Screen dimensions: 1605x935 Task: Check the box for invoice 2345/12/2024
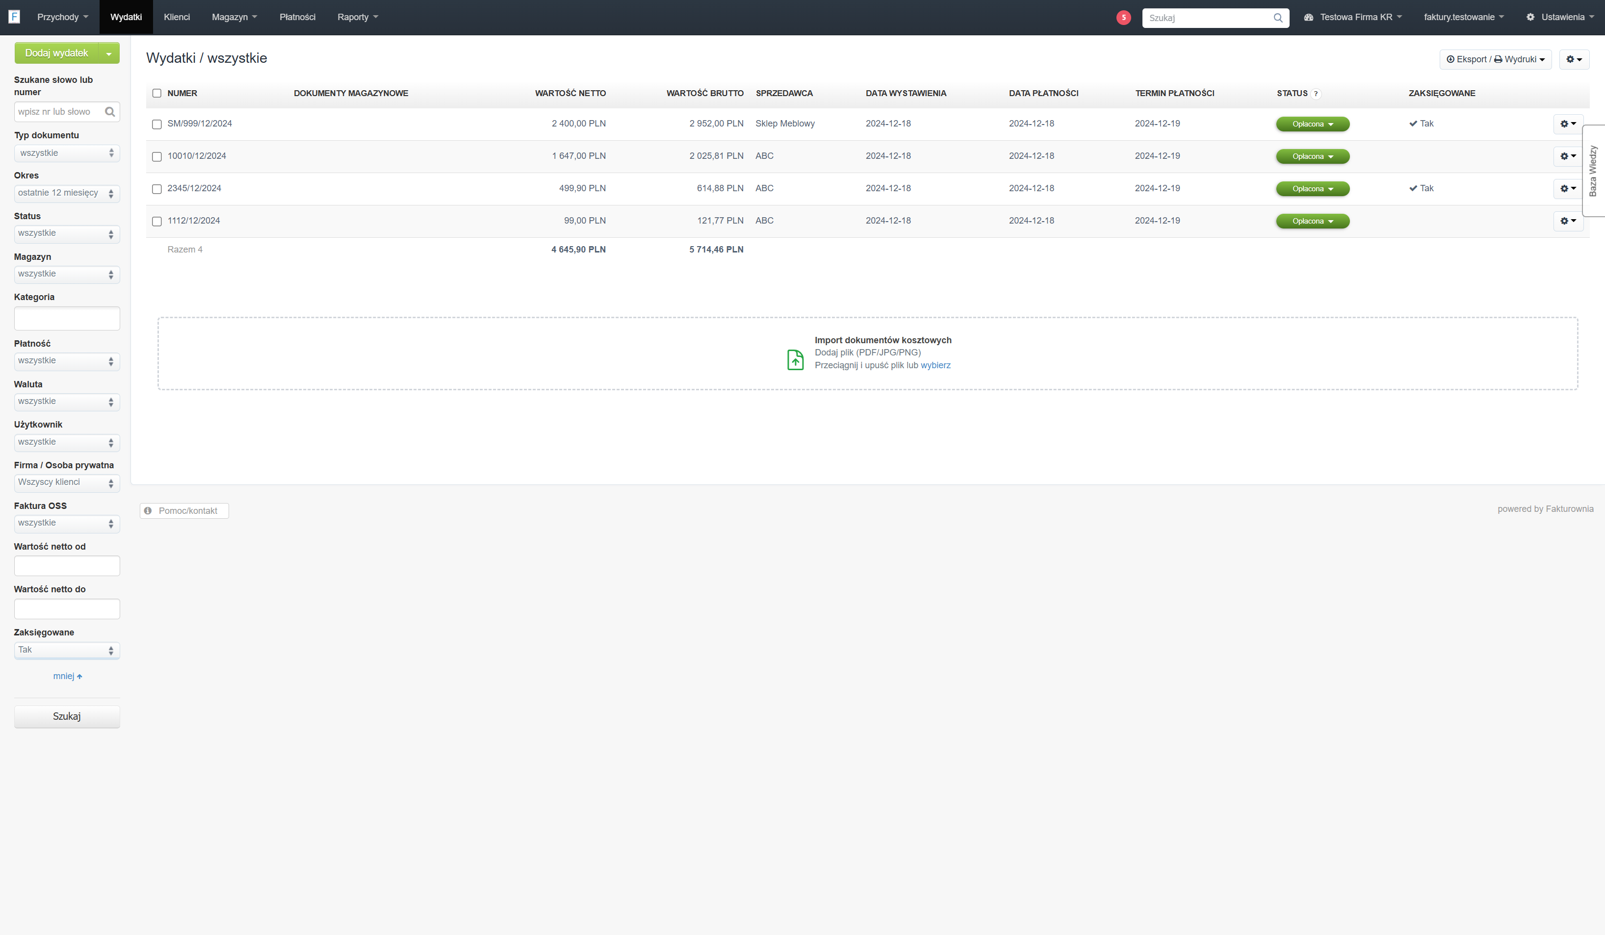(156, 189)
